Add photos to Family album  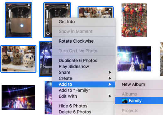pyautogui.click(x=139, y=101)
